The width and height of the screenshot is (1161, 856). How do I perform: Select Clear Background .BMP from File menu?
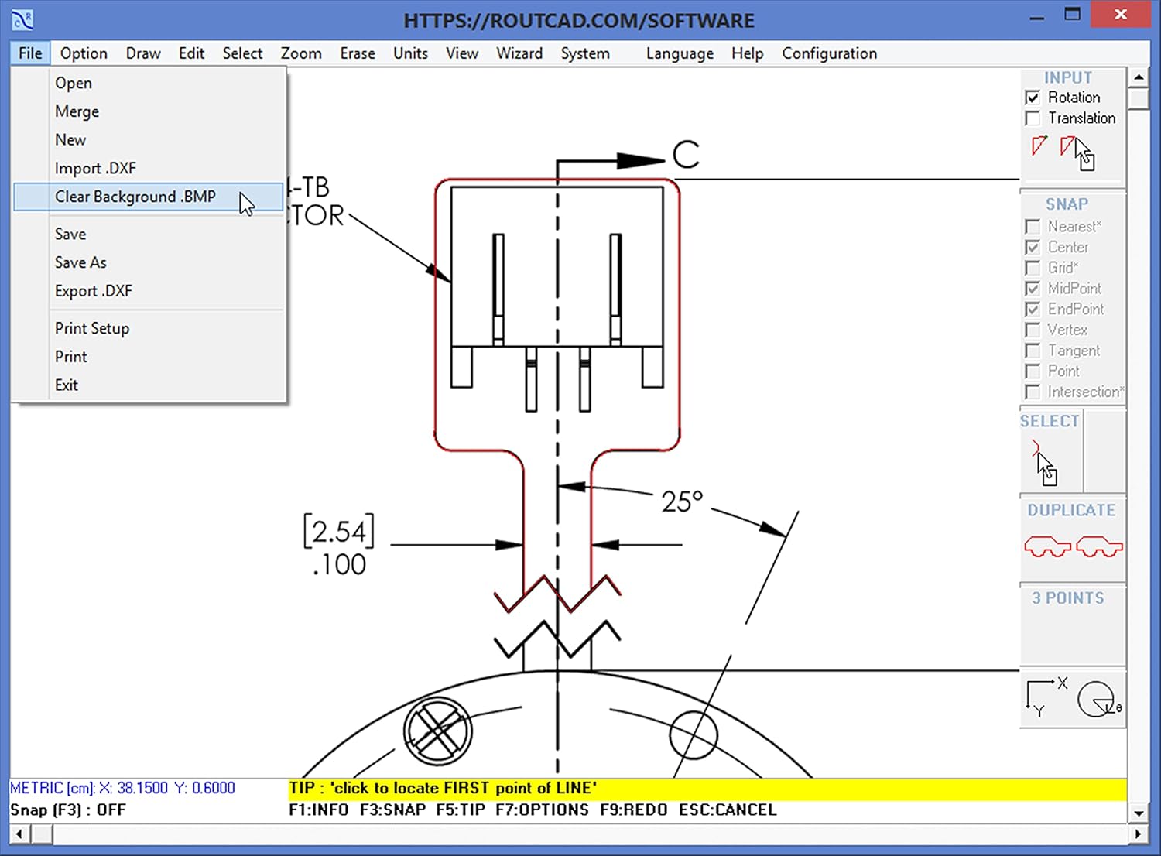click(135, 197)
